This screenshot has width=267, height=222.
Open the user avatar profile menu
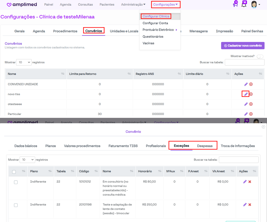[255, 5]
